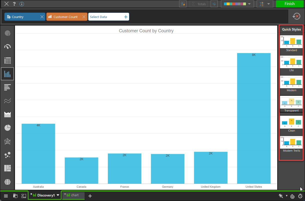This screenshot has width=305, height=201.
Task: Choose the radar/spider chart icon
Action: tap(8, 141)
